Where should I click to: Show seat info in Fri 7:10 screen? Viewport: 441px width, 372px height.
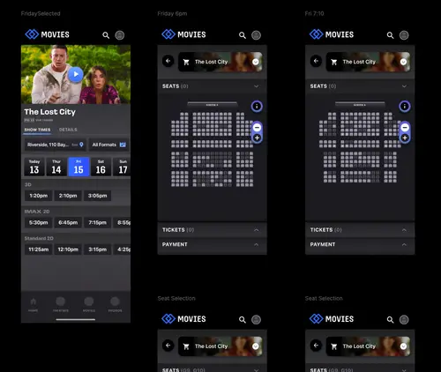[x=405, y=106]
